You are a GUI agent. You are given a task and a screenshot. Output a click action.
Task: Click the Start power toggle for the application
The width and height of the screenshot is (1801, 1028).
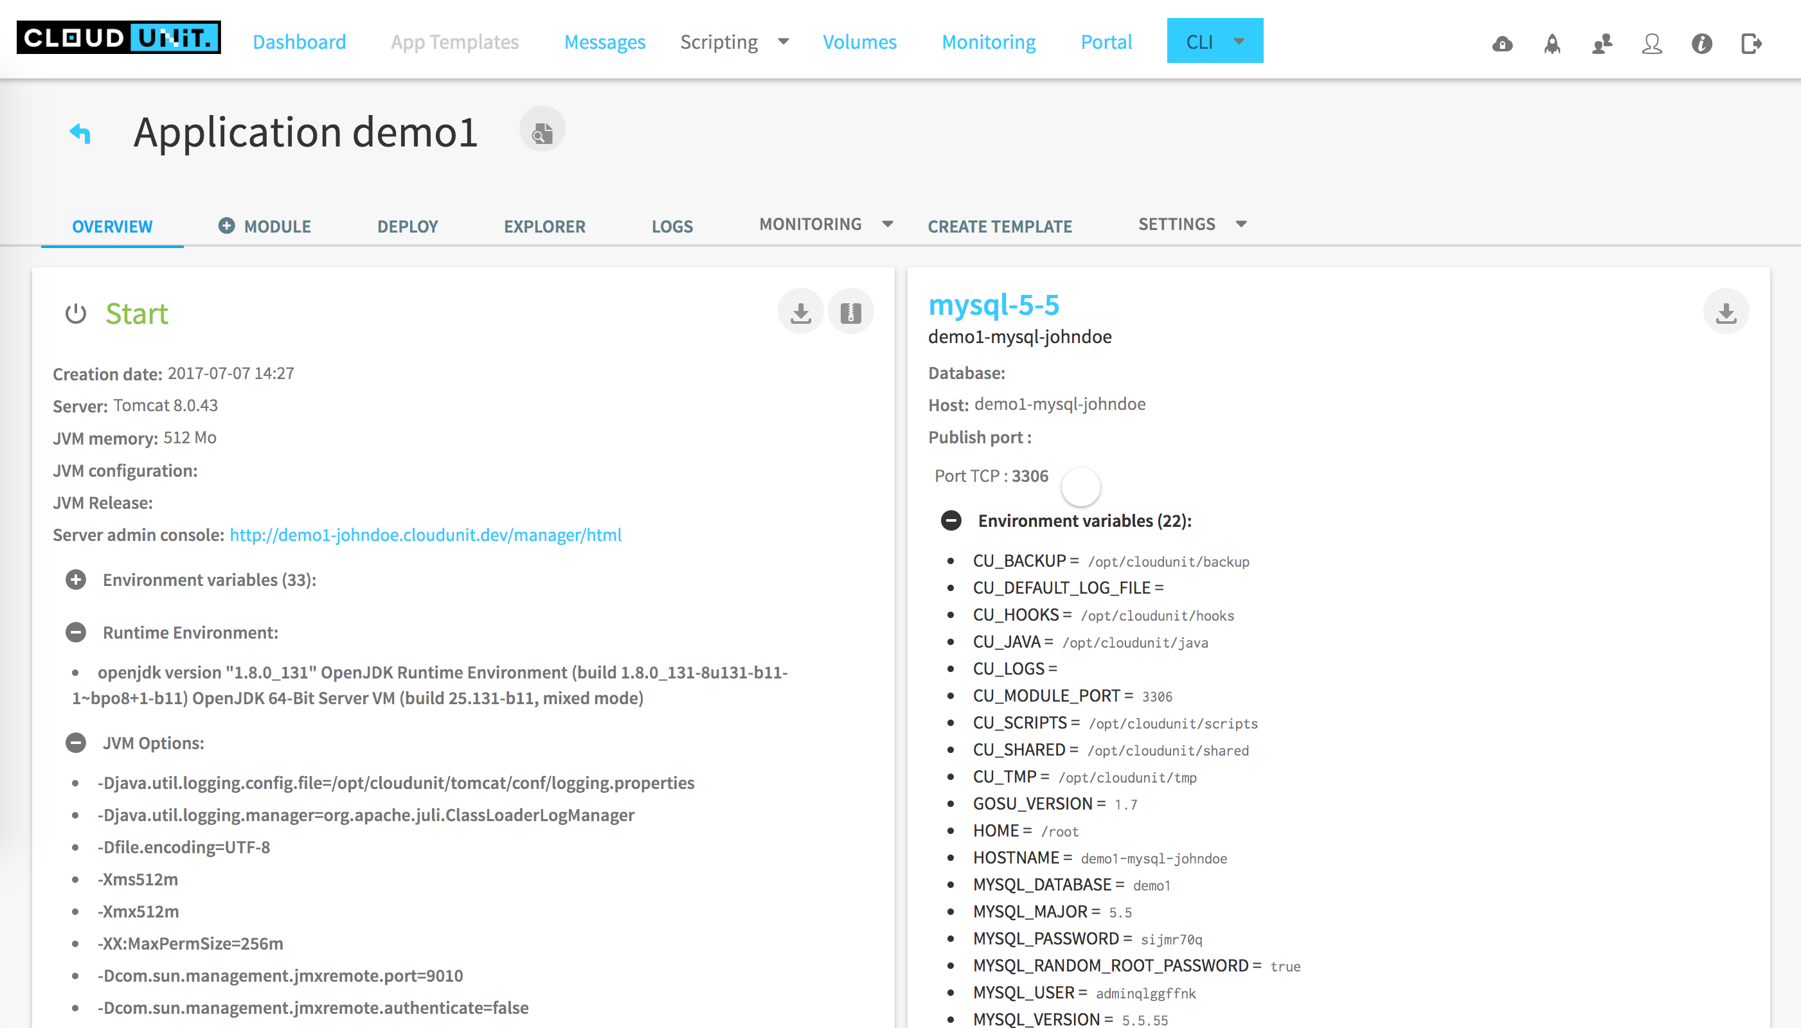tap(76, 314)
